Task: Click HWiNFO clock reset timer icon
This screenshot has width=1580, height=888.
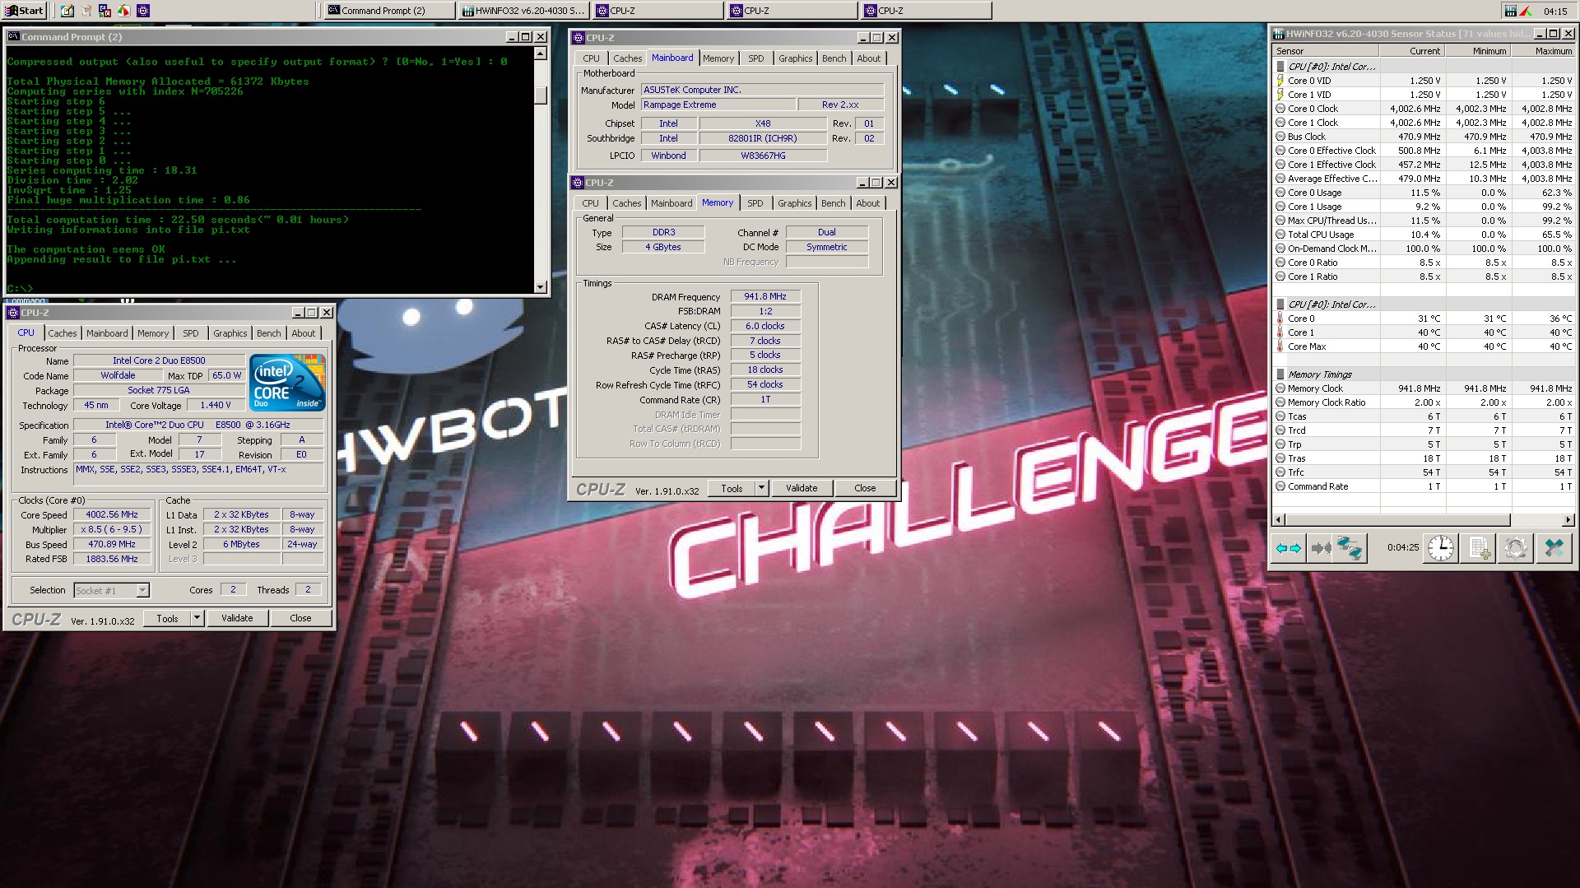Action: (1441, 548)
